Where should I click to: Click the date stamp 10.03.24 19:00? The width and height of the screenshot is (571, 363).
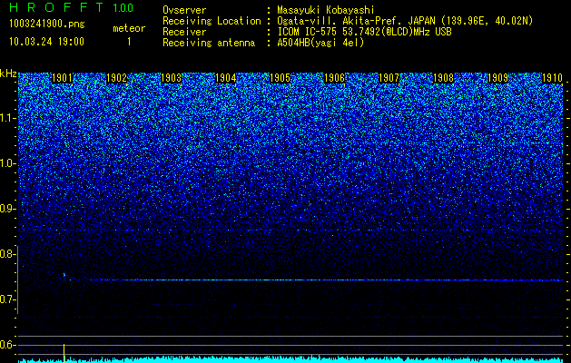click(x=46, y=42)
